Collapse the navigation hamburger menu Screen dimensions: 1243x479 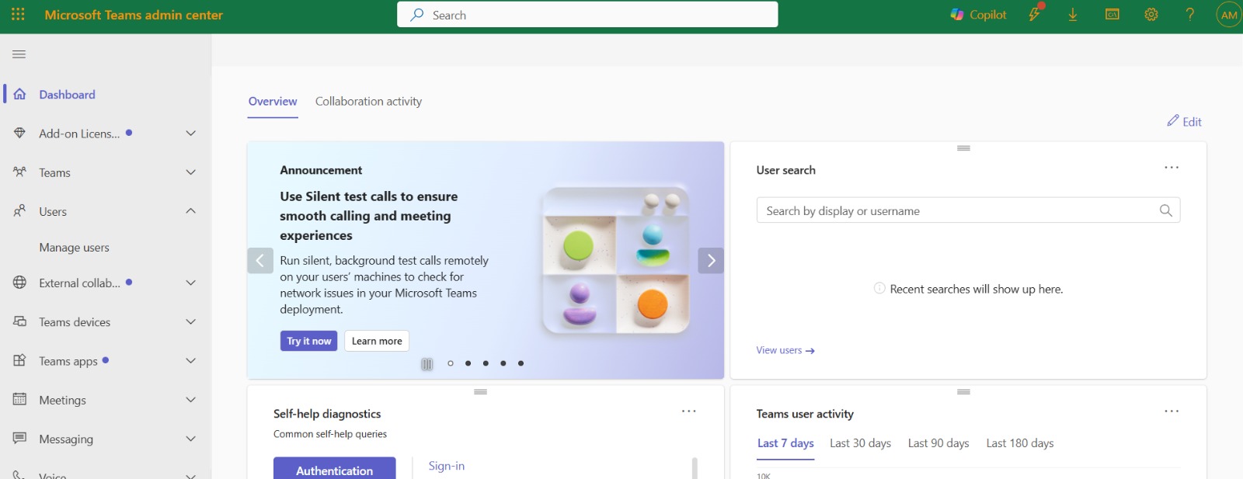tap(19, 54)
